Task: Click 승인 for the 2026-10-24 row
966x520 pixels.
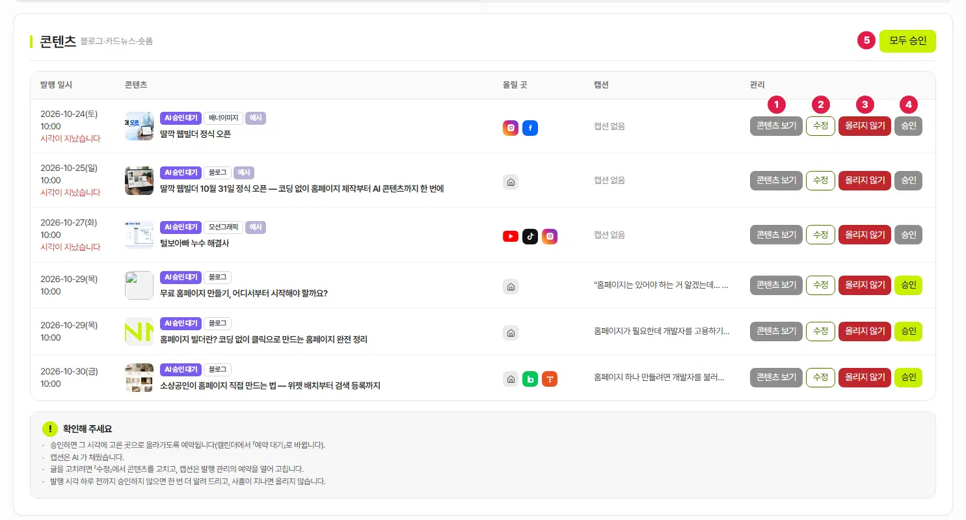Action: coord(908,126)
